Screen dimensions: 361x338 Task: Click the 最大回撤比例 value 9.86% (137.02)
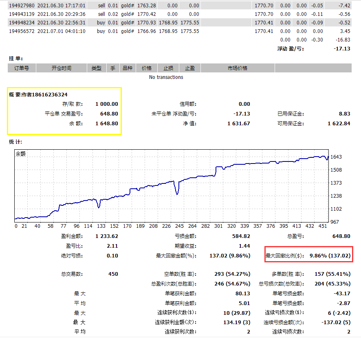pos(330,256)
